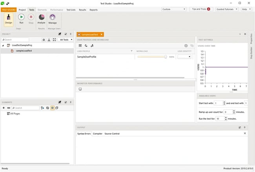This screenshot has height=172, width=255.
Task: Open the Guided Tutorials menu button
Action: [226, 9]
